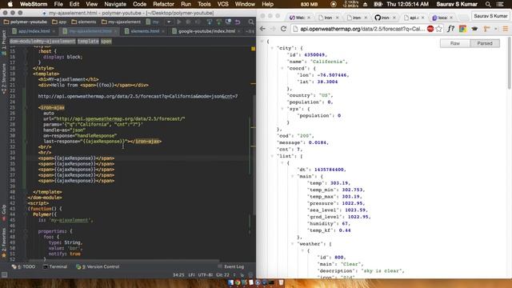Screen dimensions: 512x288
Task: Open the Refactor menu
Action: [163, 4]
